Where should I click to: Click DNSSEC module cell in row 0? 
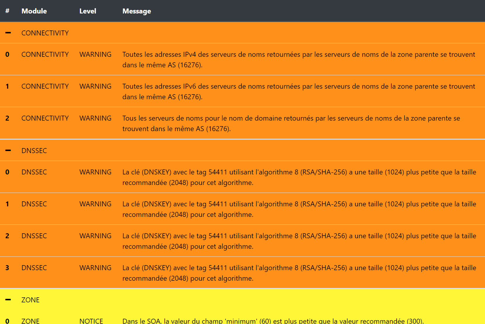34,172
